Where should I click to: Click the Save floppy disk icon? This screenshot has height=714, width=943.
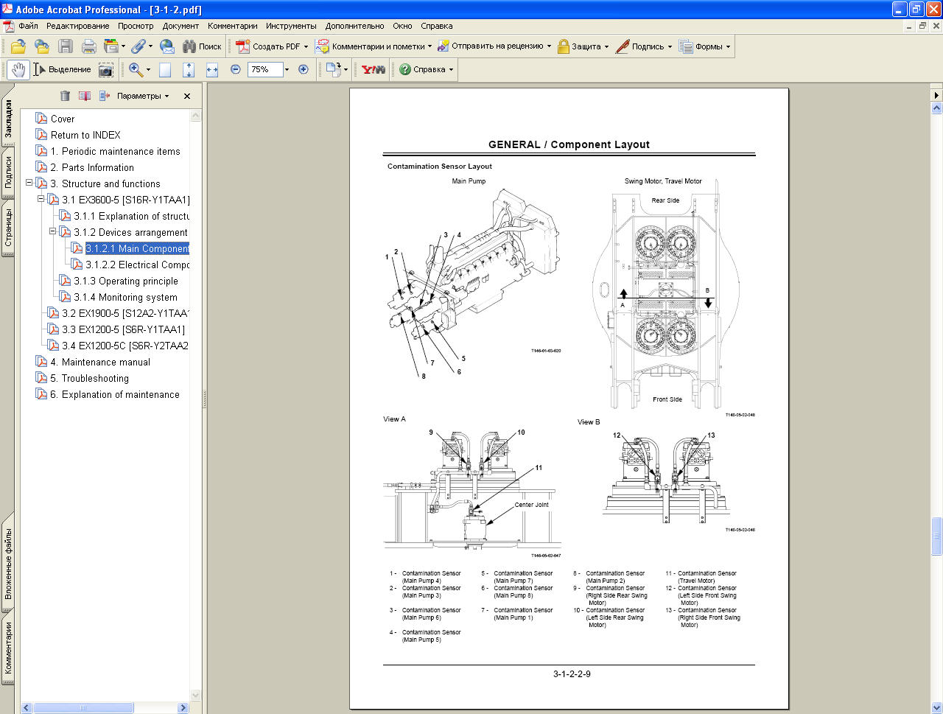[66, 46]
